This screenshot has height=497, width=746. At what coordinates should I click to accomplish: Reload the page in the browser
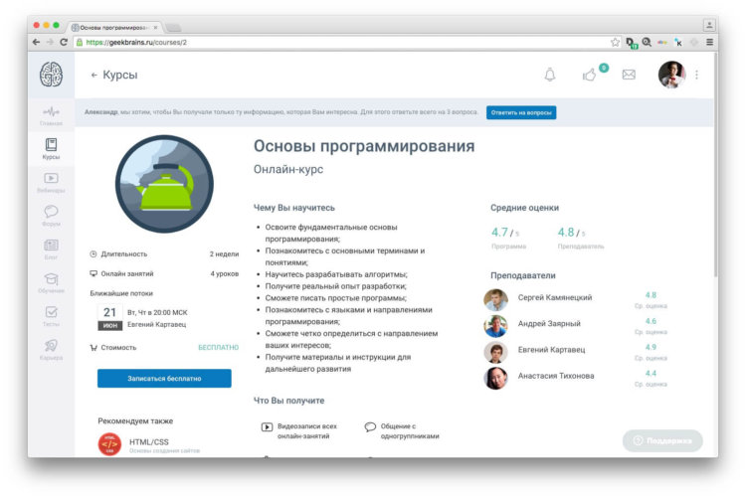pos(64,43)
